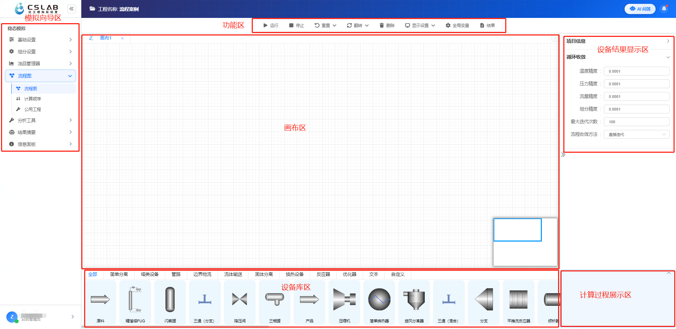This screenshot has height=329, width=676.
Task: Open the user account menu at bottom left
Action: (40, 317)
